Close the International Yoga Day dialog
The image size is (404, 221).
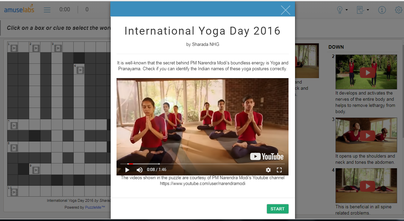[x=285, y=10]
